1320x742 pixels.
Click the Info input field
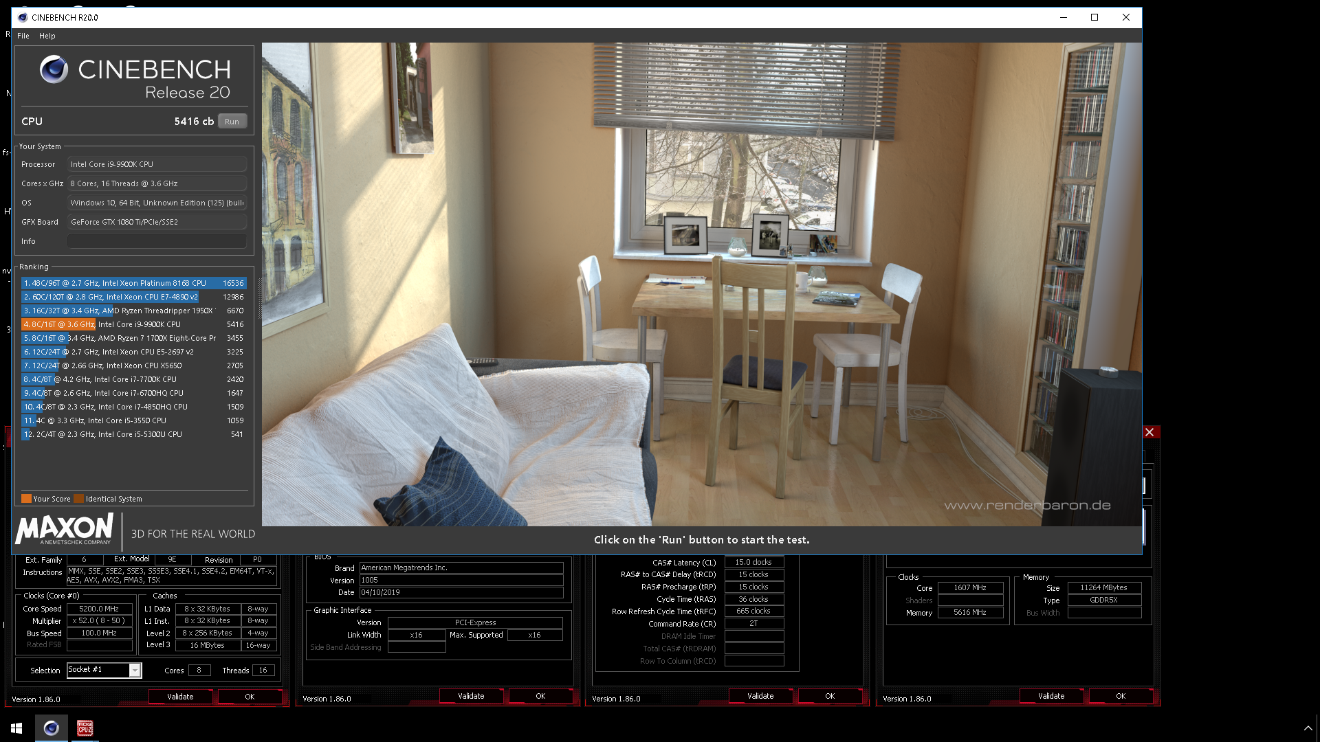coord(157,241)
